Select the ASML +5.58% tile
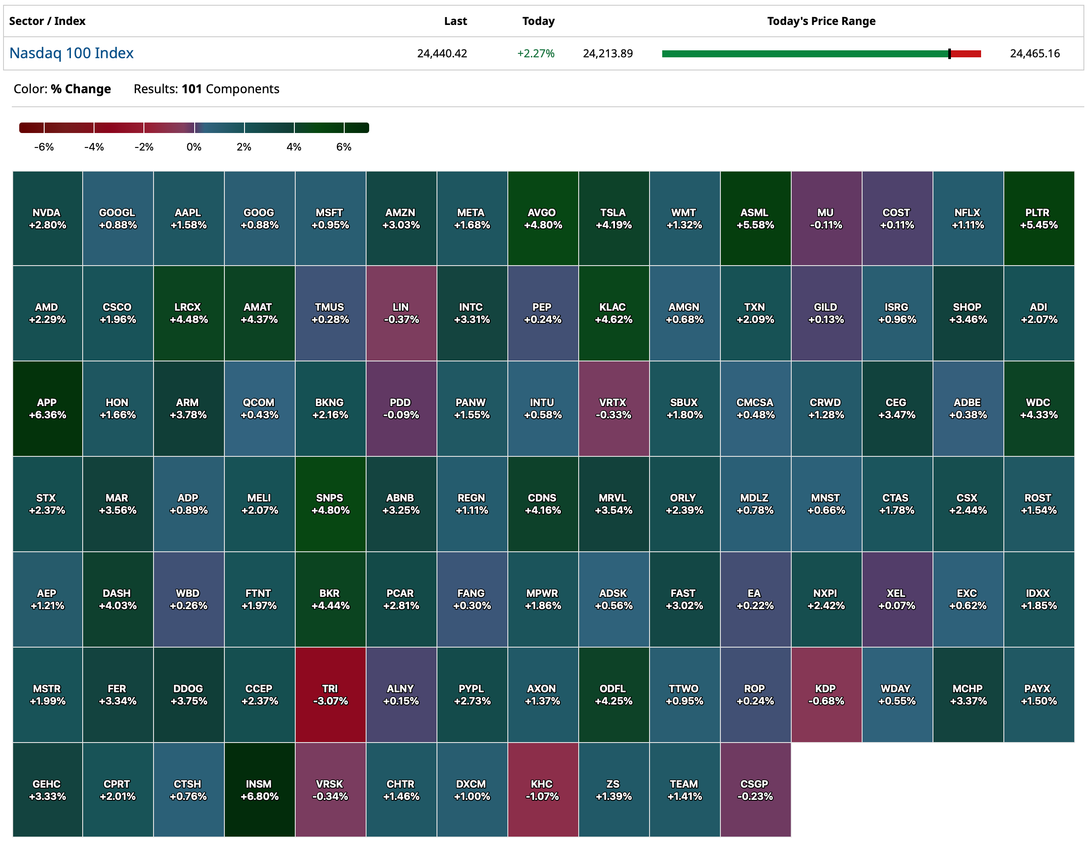The width and height of the screenshot is (1090, 848). click(755, 218)
